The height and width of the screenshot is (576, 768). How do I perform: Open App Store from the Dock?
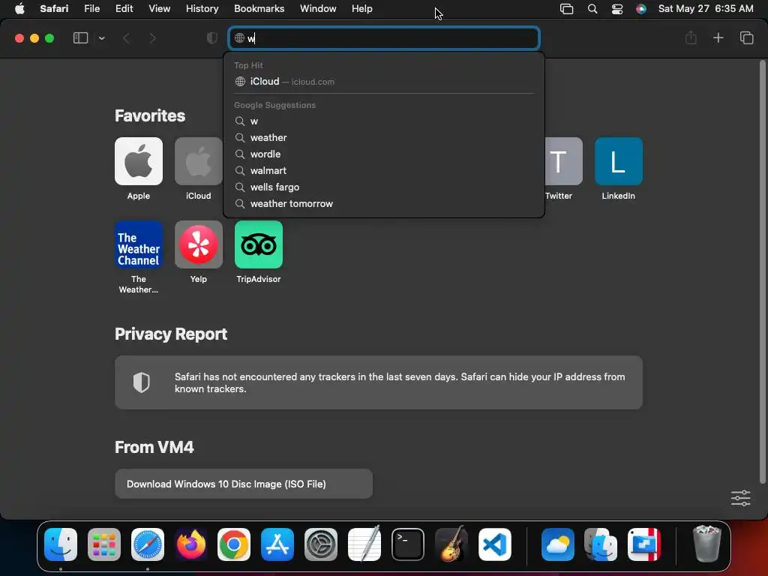pyautogui.click(x=277, y=544)
